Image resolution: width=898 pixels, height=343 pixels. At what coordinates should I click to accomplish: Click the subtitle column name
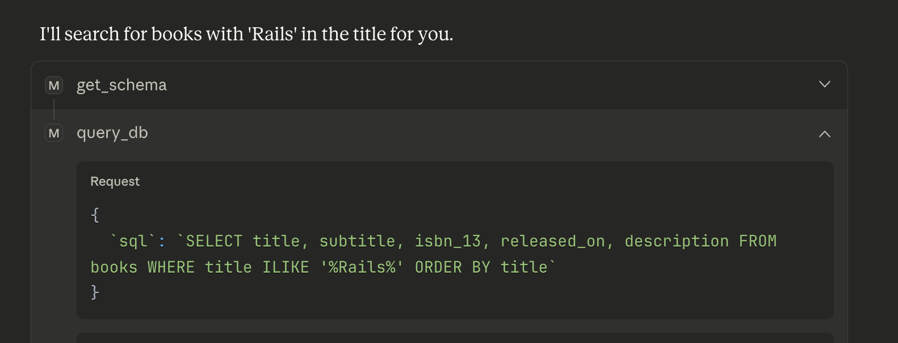click(x=357, y=241)
